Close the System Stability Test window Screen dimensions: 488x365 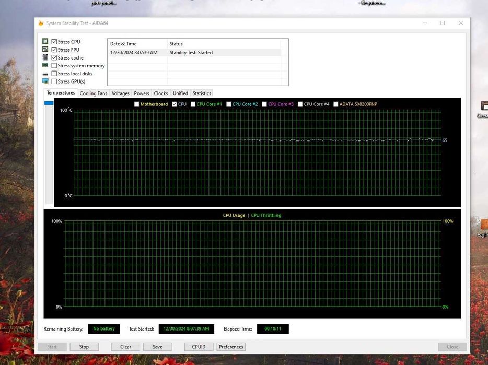click(x=461, y=23)
